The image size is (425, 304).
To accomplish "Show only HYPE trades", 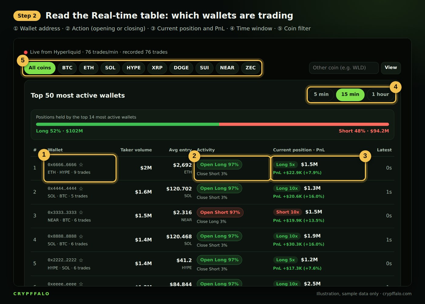I will pos(134,68).
